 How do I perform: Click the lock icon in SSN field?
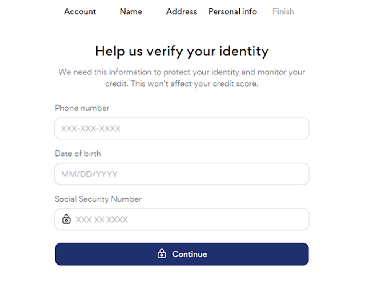point(67,219)
